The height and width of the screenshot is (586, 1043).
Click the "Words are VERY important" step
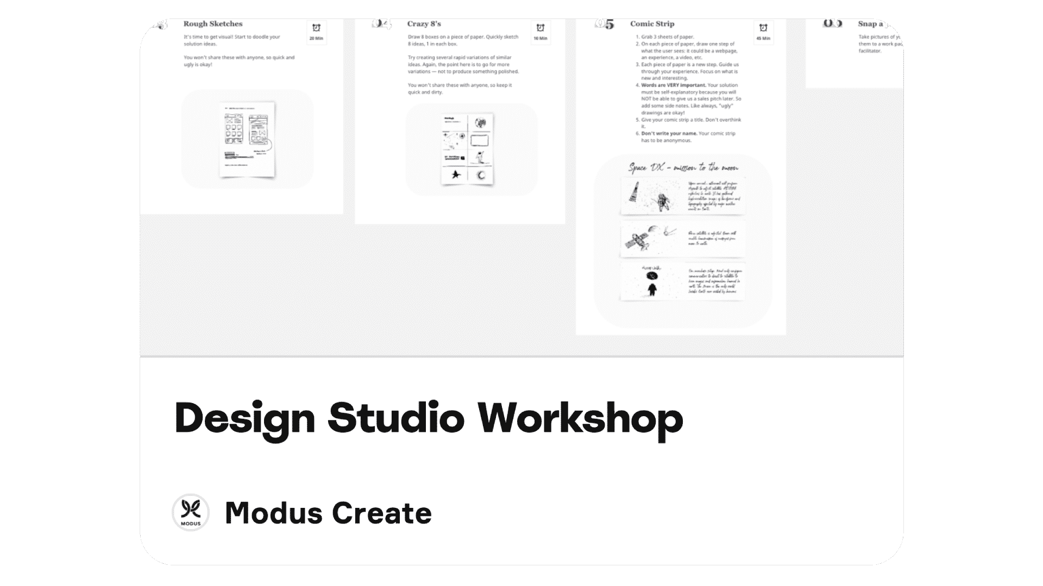coord(689,99)
